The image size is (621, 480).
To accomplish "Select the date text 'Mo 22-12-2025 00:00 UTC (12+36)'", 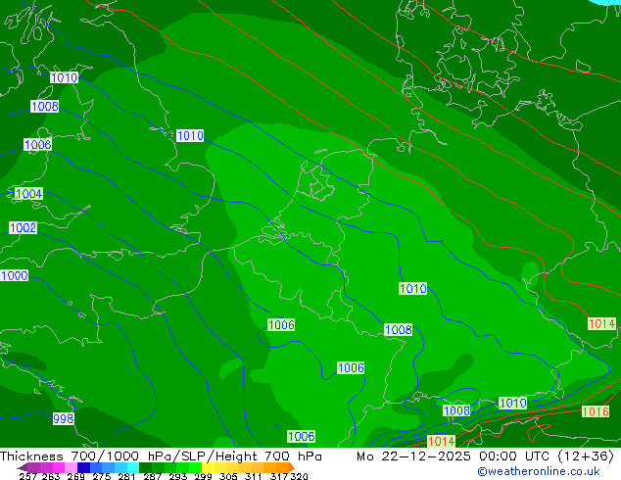I will pos(485,456).
